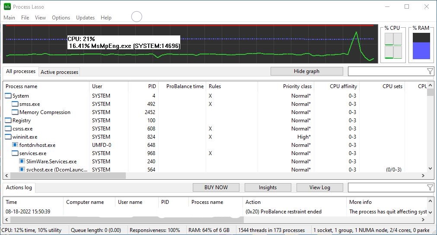
Task: Open the Main menu
Action: (9, 18)
